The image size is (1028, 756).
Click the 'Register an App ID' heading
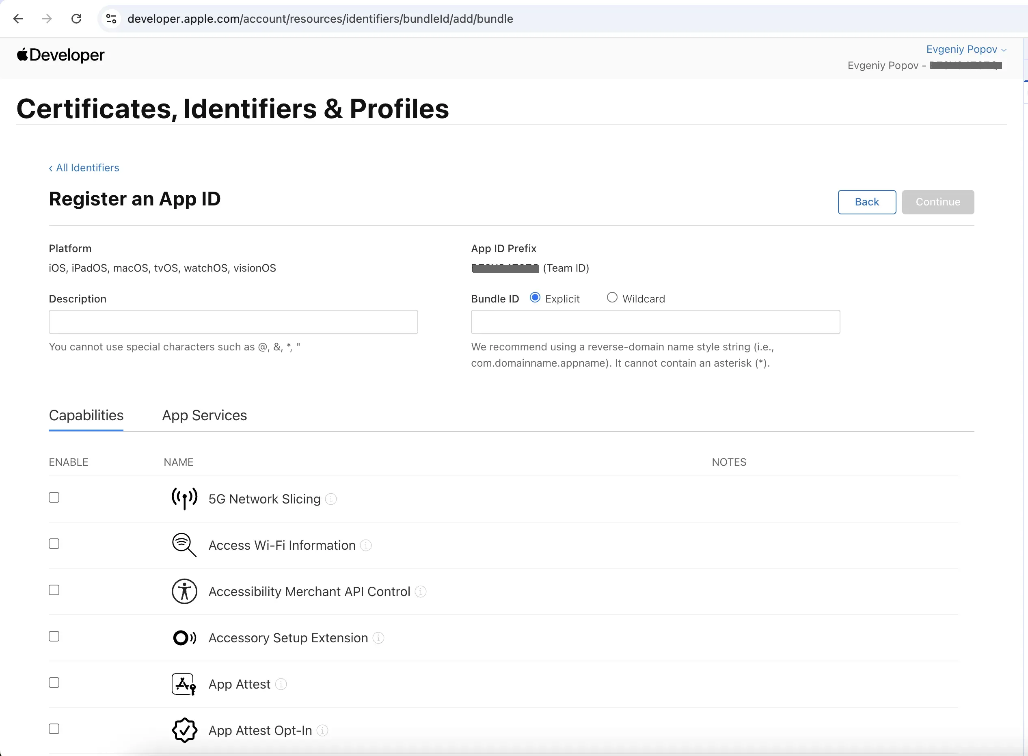[134, 199]
